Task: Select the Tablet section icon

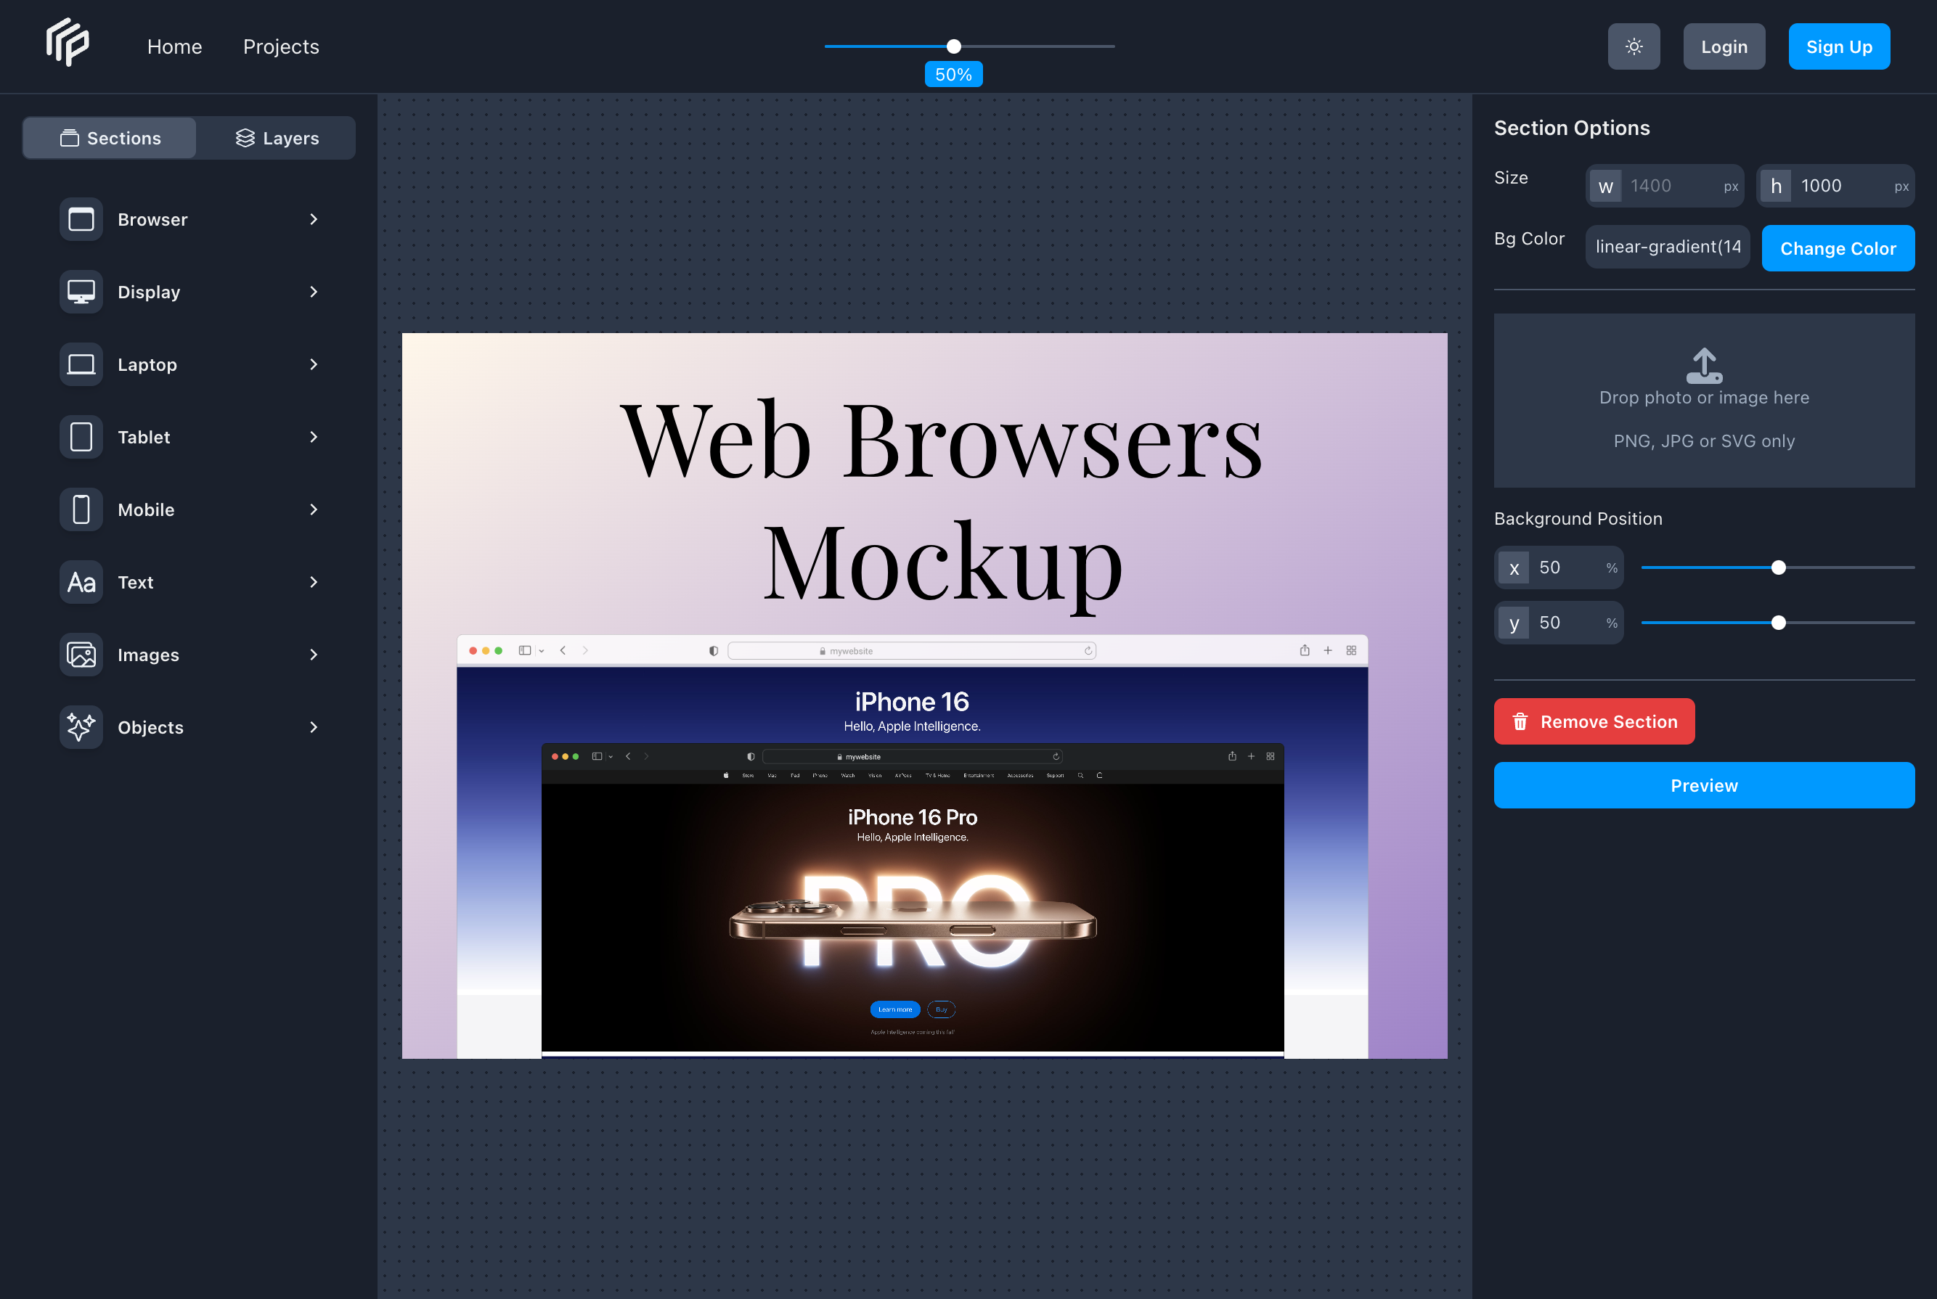Action: coord(81,437)
